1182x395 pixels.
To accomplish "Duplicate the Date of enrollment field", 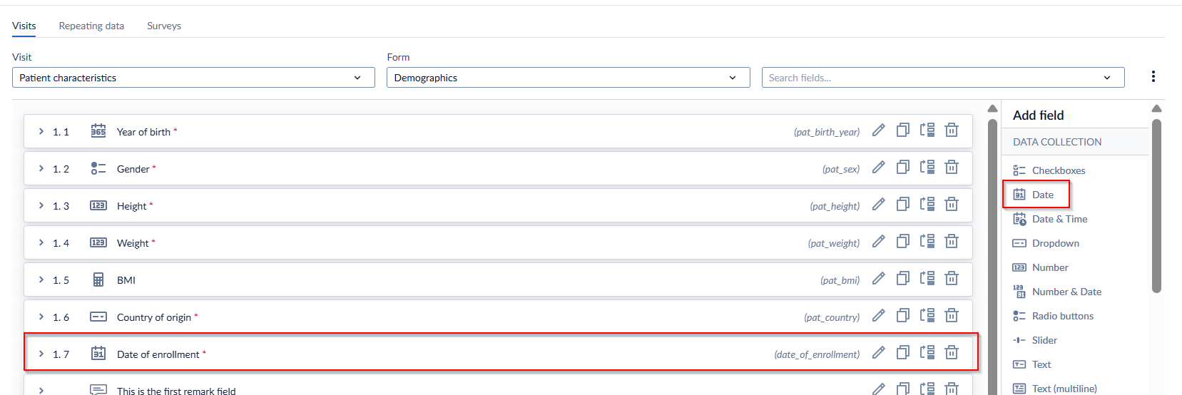I will click(x=903, y=352).
